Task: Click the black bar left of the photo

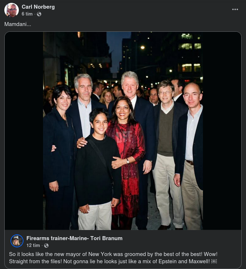Action: pyautogui.click(x=24, y=130)
